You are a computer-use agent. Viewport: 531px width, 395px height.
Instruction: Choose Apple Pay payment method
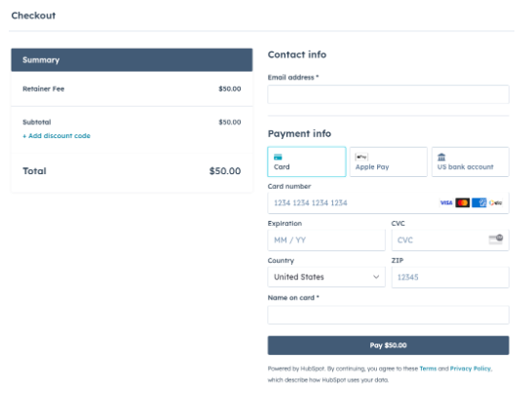pyautogui.click(x=389, y=162)
